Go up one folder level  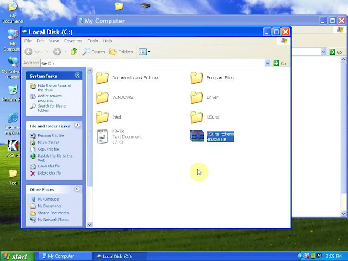pos(74,52)
